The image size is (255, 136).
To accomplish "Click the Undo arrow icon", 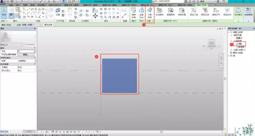I will (x=22, y=1).
